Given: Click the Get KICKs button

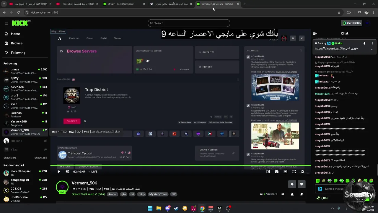Looking at the screenshot, I should [351, 23].
